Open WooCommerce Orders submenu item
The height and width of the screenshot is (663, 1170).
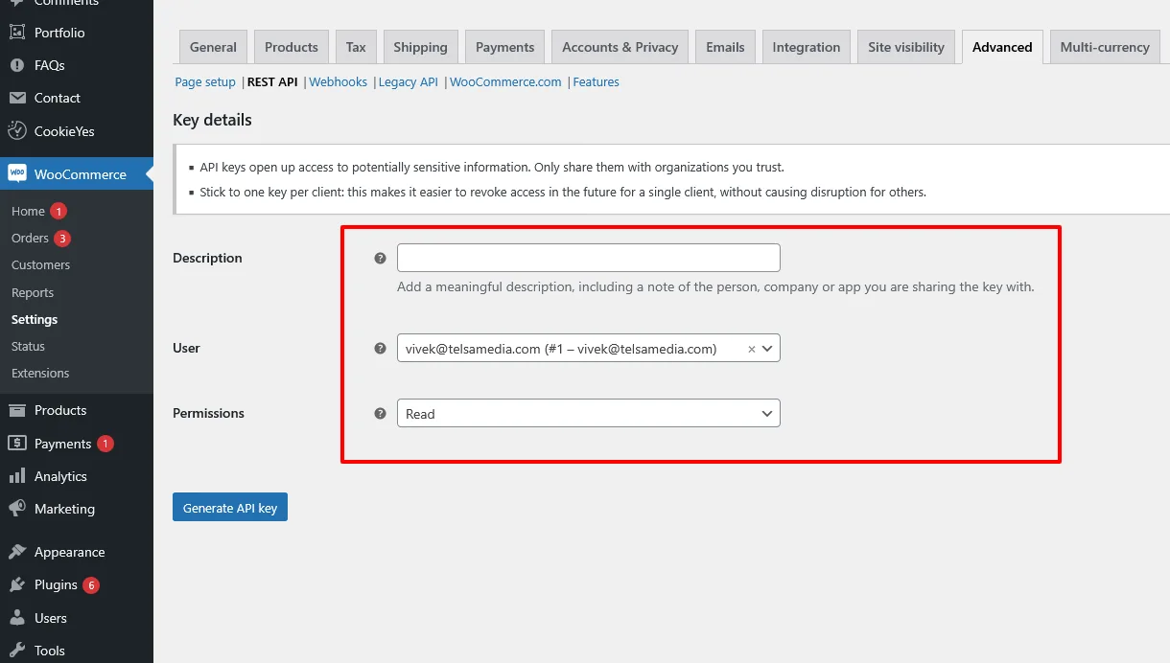(30, 238)
